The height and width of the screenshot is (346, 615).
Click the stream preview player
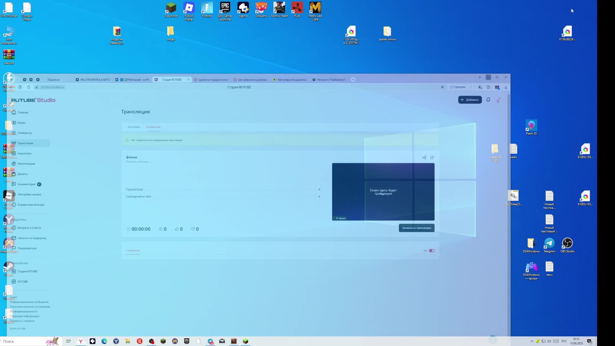[383, 192]
